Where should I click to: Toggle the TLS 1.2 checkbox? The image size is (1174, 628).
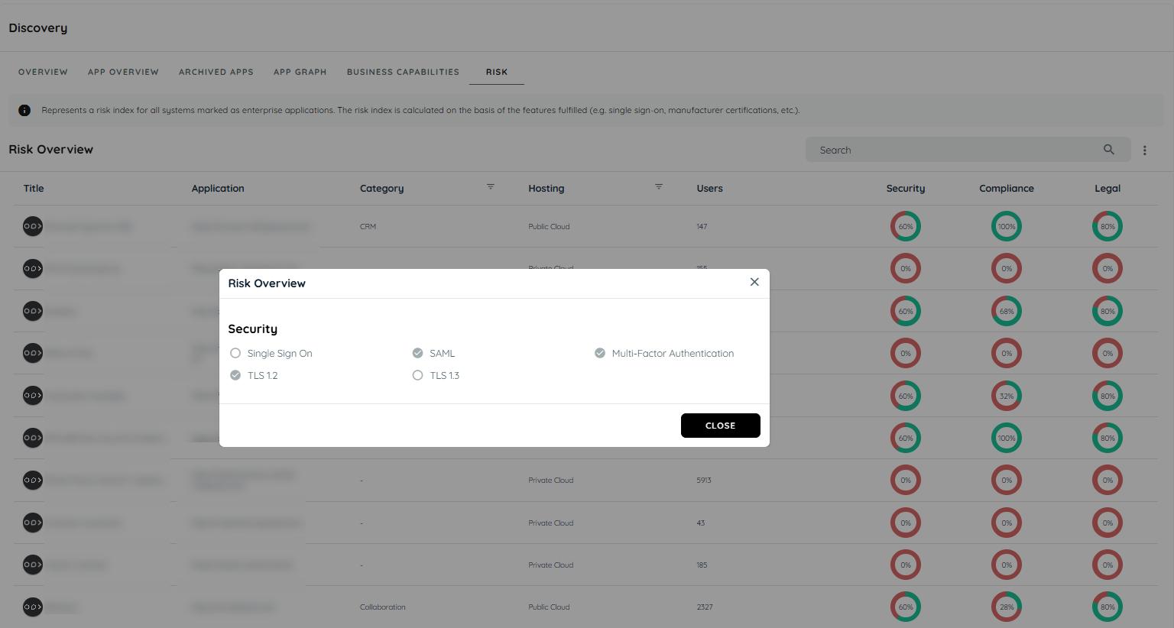(235, 375)
